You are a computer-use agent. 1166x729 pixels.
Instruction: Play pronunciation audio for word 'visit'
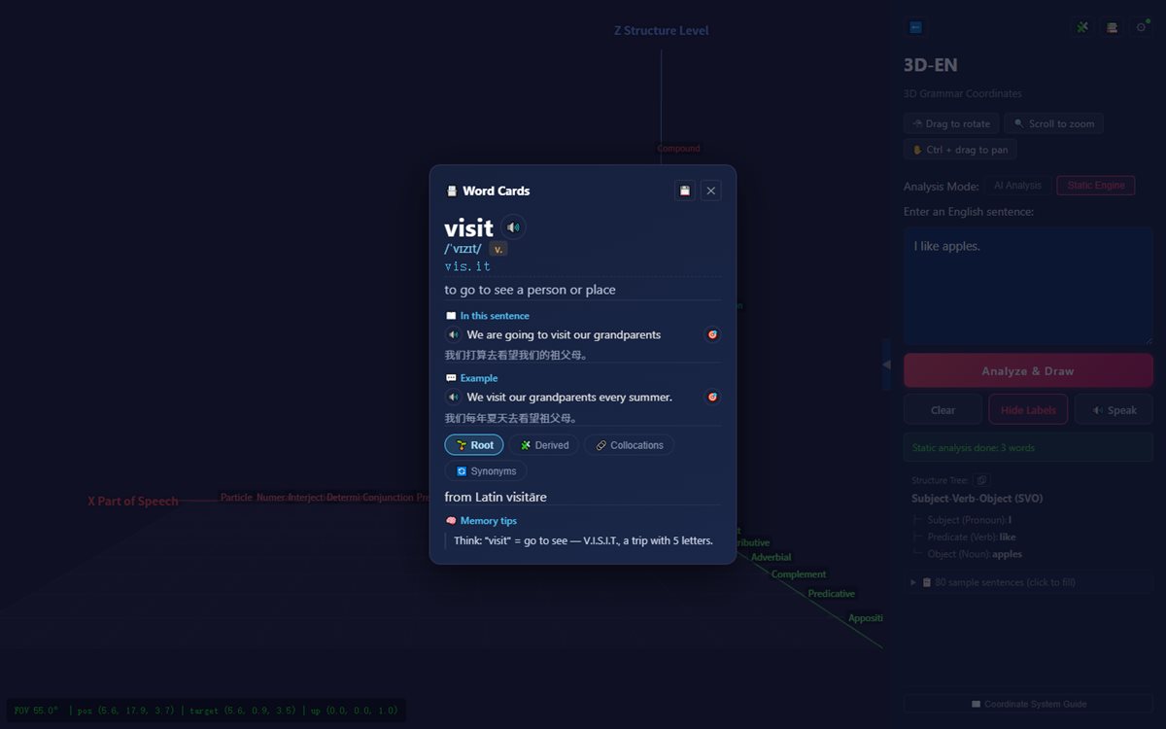pos(513,227)
